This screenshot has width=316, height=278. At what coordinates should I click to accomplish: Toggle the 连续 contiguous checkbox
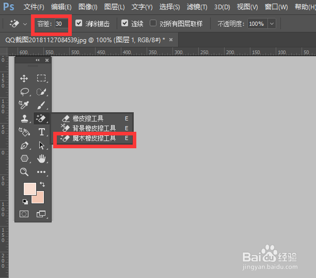point(125,23)
